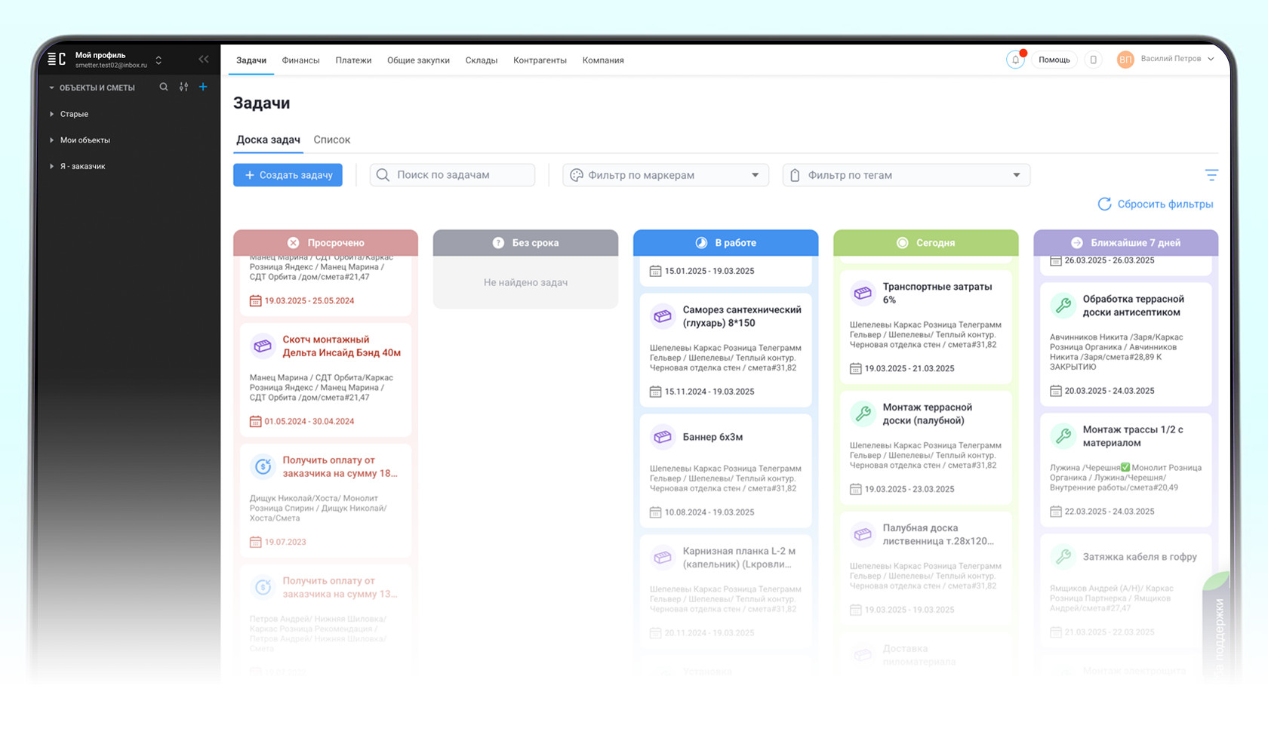Click material icon of Скотч монтажный task
The image size is (1268, 744).
click(x=263, y=346)
